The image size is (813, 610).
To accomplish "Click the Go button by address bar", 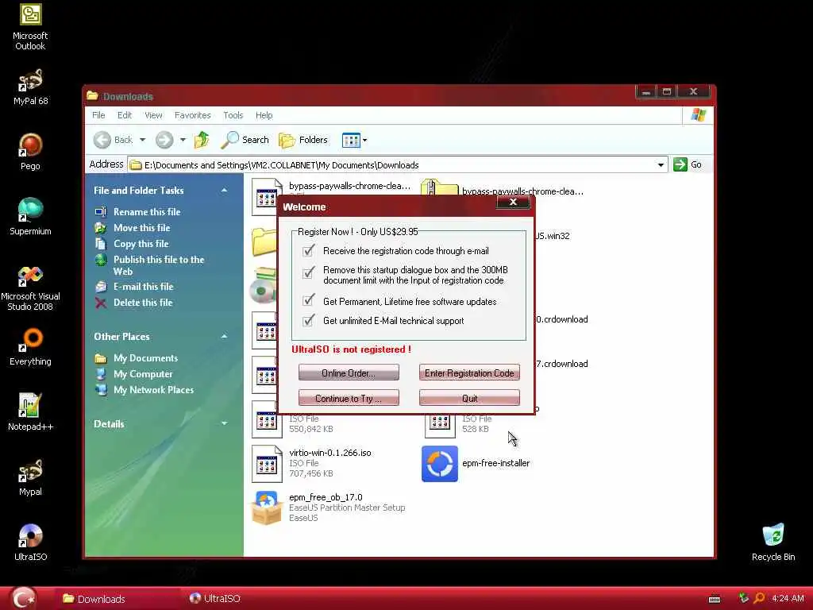I will pos(688,164).
